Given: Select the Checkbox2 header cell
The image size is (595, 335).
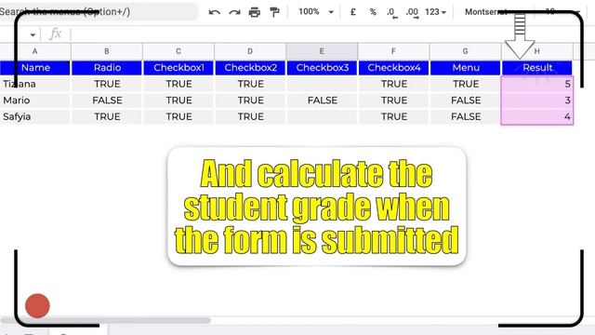Looking at the screenshot, I should pos(250,68).
